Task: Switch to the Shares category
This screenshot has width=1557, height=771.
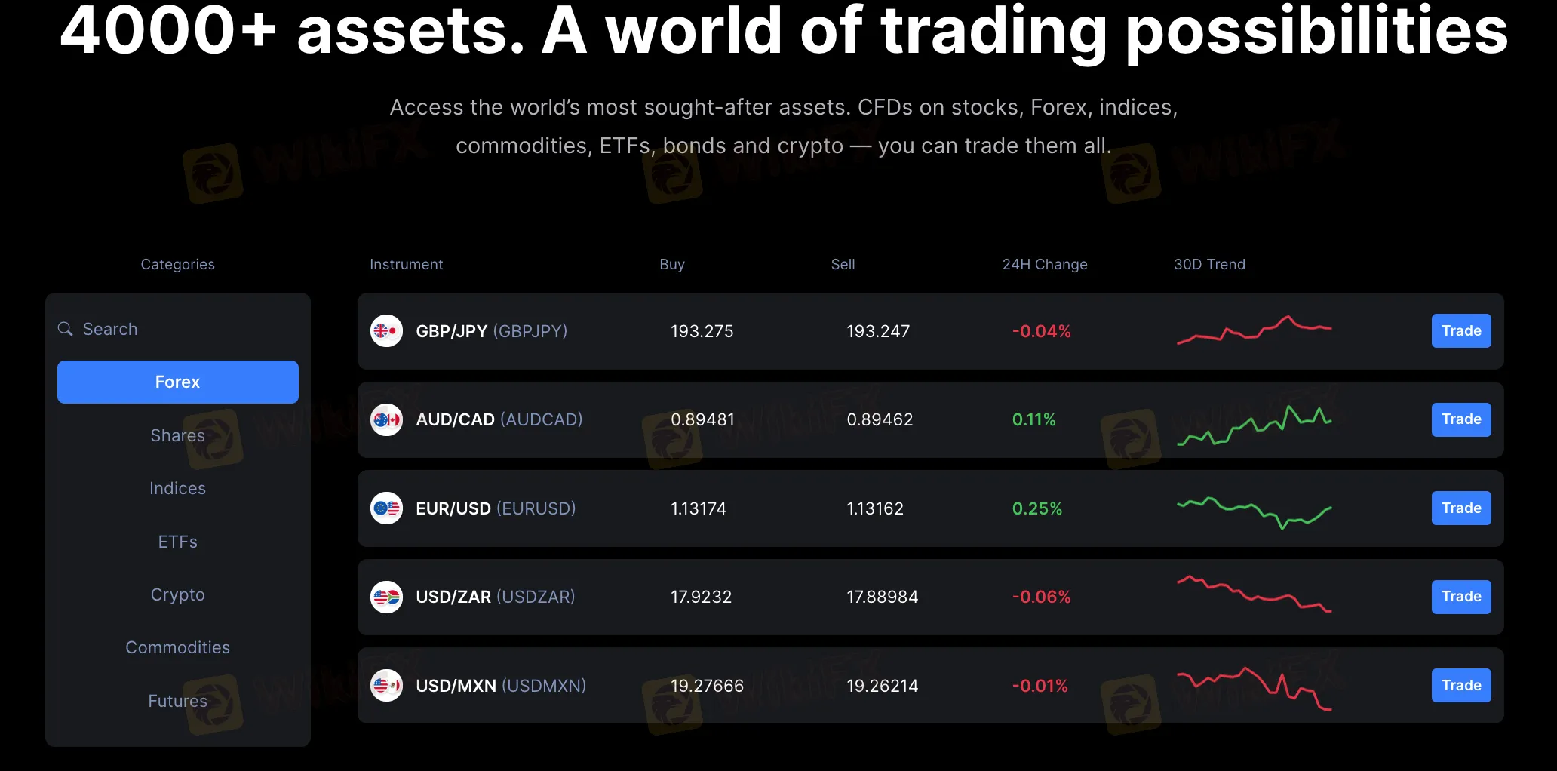Action: 178,435
